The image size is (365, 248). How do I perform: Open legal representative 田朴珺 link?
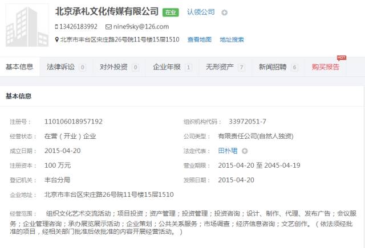click(x=228, y=151)
